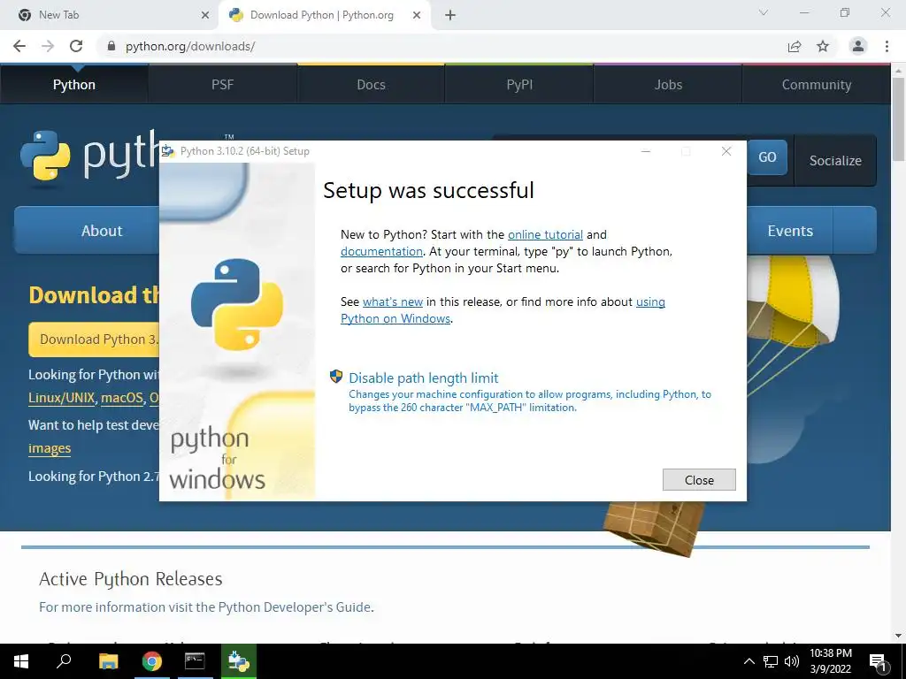Open the what's new link
The image size is (906, 679).
[x=392, y=301]
